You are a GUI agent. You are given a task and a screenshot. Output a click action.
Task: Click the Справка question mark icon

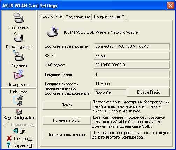[x=8, y=145]
